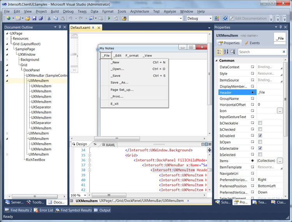The image size is (292, 222).
Task: Select the RichTextBox node in Document Outline
Action: pyautogui.click(x=35, y=159)
